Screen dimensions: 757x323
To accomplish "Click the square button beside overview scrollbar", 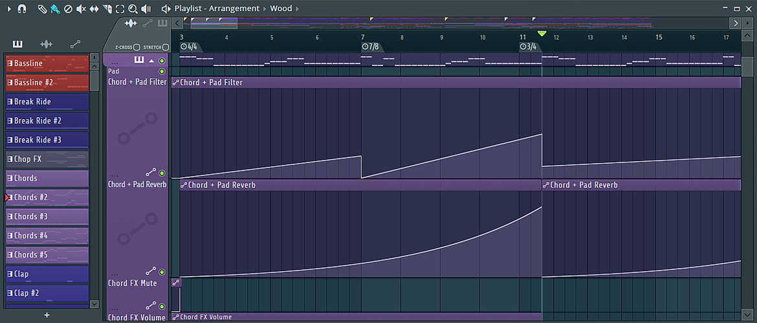I will 748,23.
